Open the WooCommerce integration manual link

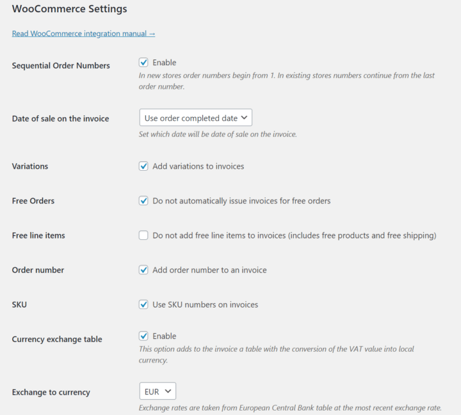pyautogui.click(x=83, y=33)
